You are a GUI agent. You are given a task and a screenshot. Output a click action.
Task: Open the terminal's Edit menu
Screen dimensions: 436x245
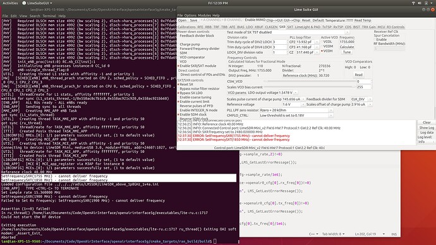coord(14,16)
